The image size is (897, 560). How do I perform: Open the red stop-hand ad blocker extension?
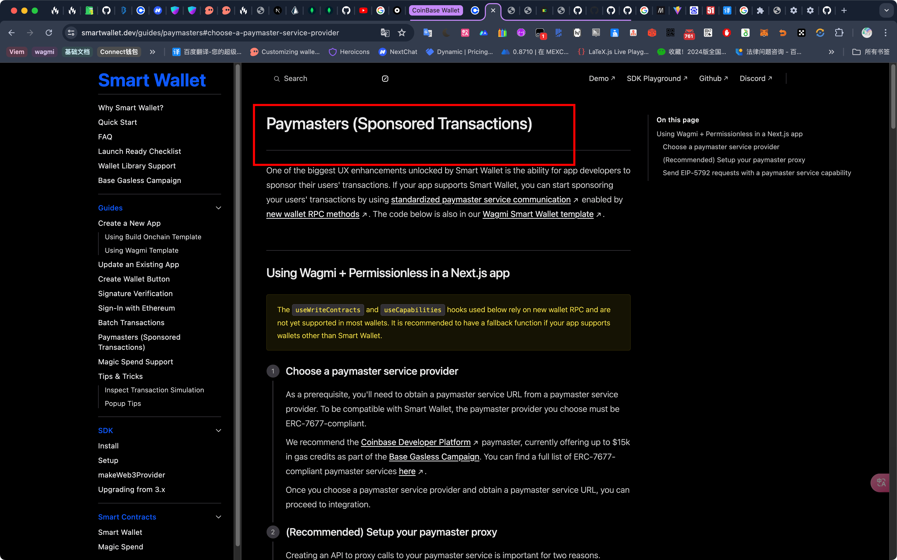pyautogui.click(x=727, y=33)
